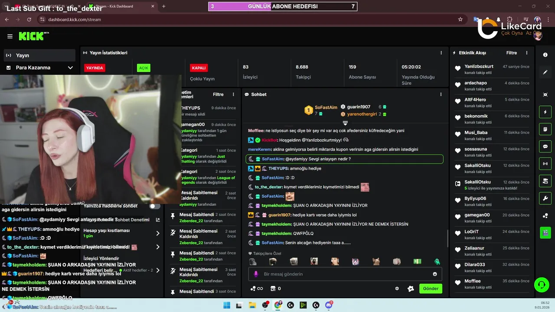Open SoFastAim top gifter profile
Screen dimensions: 555x312
(x=326, y=107)
